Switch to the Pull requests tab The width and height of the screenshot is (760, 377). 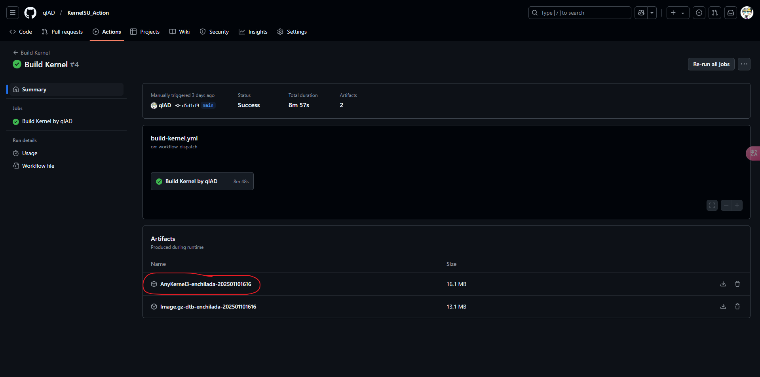click(62, 32)
